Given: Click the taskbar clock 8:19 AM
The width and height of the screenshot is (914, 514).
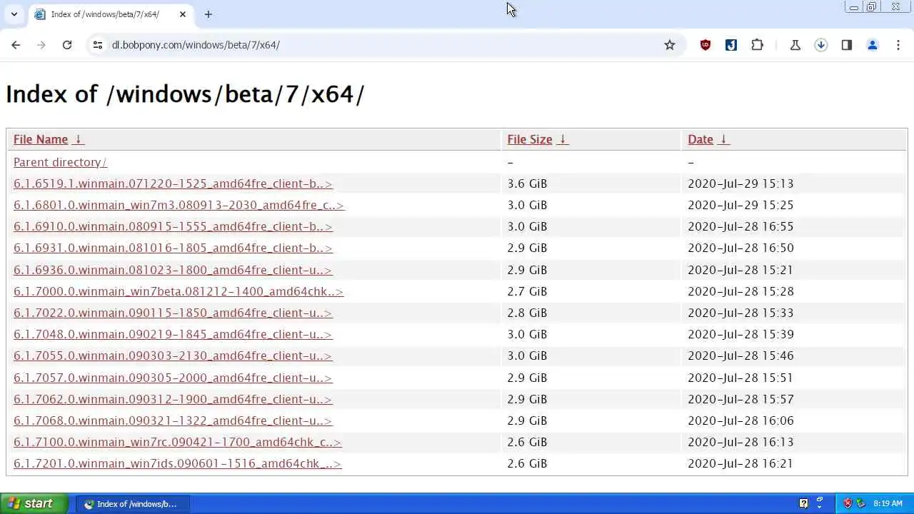Looking at the screenshot, I should 888,503.
